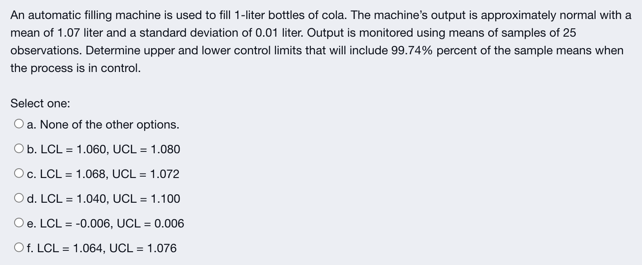Click the question paragraph about the filling machine
642x265 pixels.
click(318, 41)
